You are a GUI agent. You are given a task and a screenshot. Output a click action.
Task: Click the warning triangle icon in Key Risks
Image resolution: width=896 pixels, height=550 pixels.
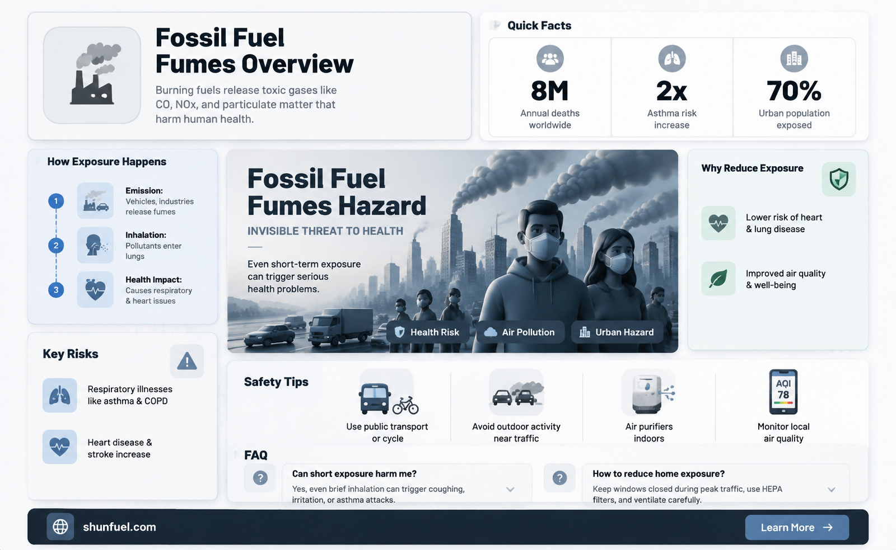(x=187, y=361)
